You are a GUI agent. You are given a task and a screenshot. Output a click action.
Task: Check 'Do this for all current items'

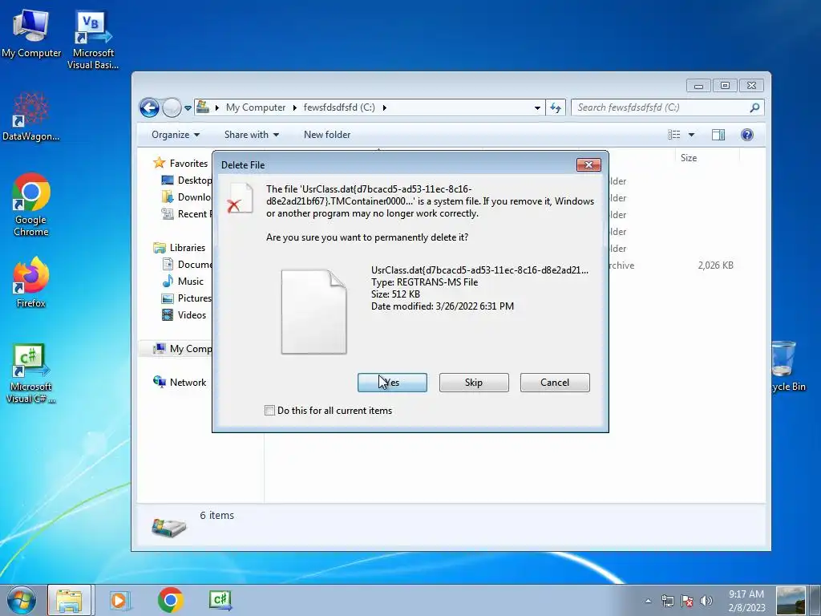coord(269,411)
